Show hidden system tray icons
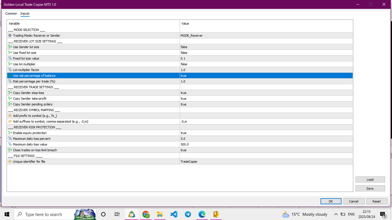The height and width of the screenshot is (220, 392). pos(336,214)
